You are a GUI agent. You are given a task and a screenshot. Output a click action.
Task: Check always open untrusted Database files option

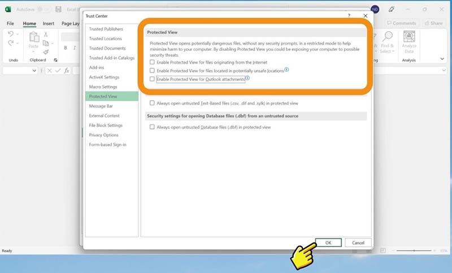(x=152, y=127)
